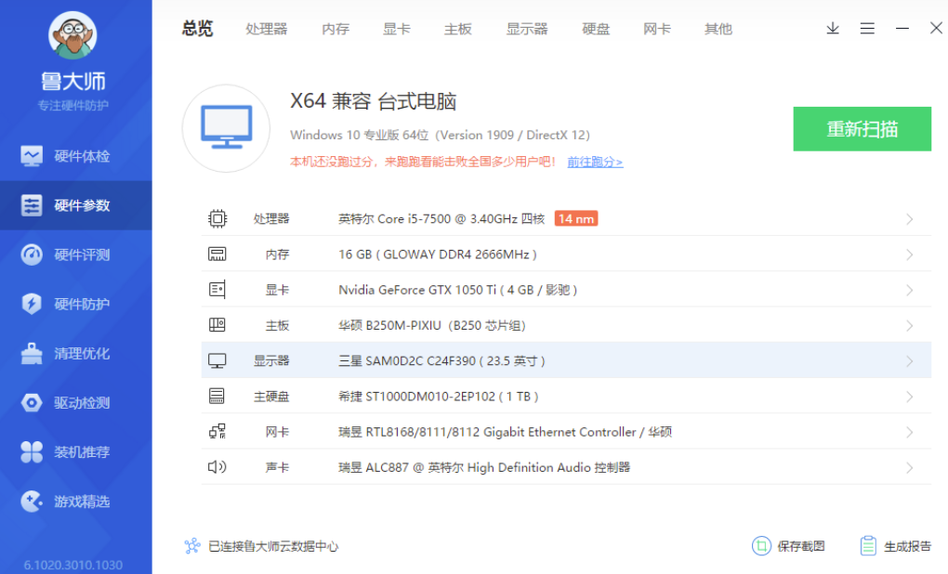Screen dimensions: 948x574
Task: Click 三星 SAM0D2C C24F390 text
Action: [442, 361]
